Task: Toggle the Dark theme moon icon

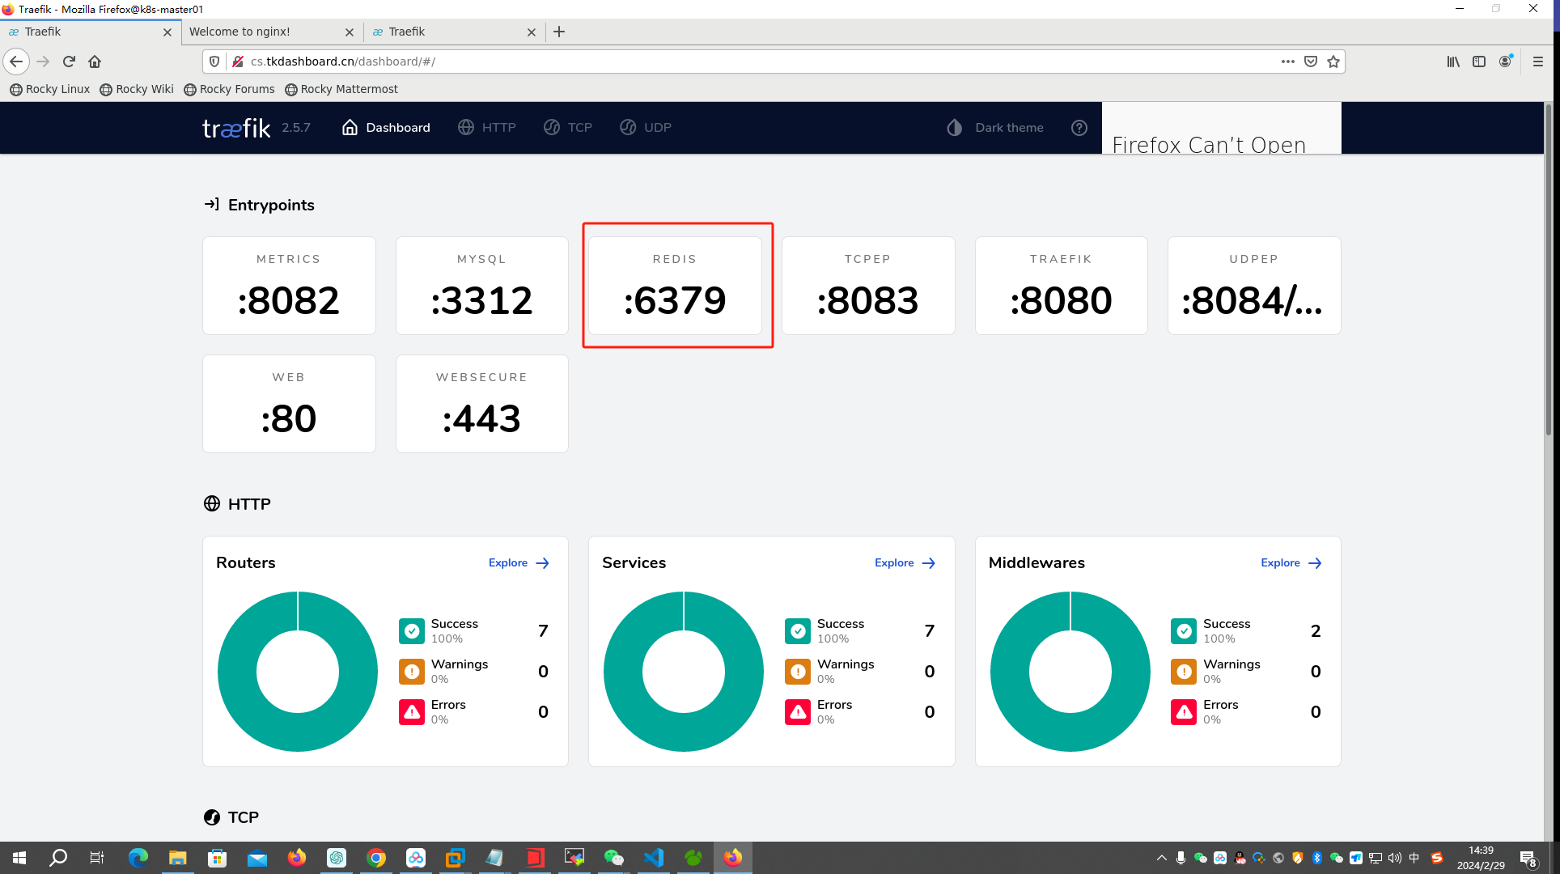Action: click(x=955, y=128)
